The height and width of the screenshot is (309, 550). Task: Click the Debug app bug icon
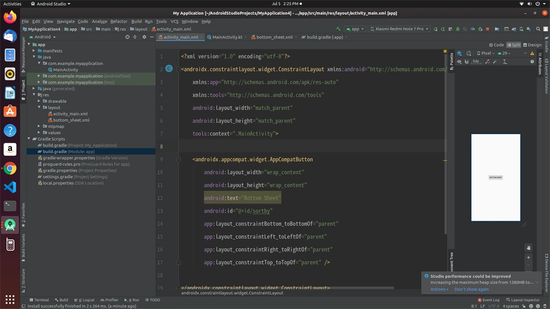458,29
